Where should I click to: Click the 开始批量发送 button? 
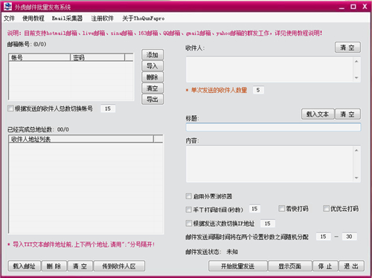pos(238,266)
